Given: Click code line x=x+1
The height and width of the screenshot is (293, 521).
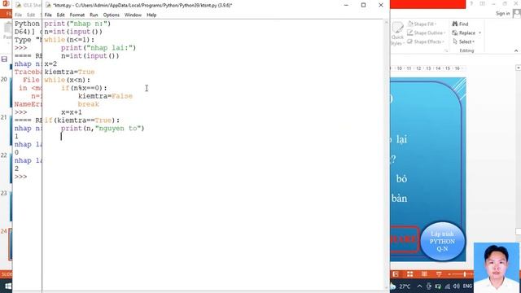Looking at the screenshot, I should click(x=72, y=112).
